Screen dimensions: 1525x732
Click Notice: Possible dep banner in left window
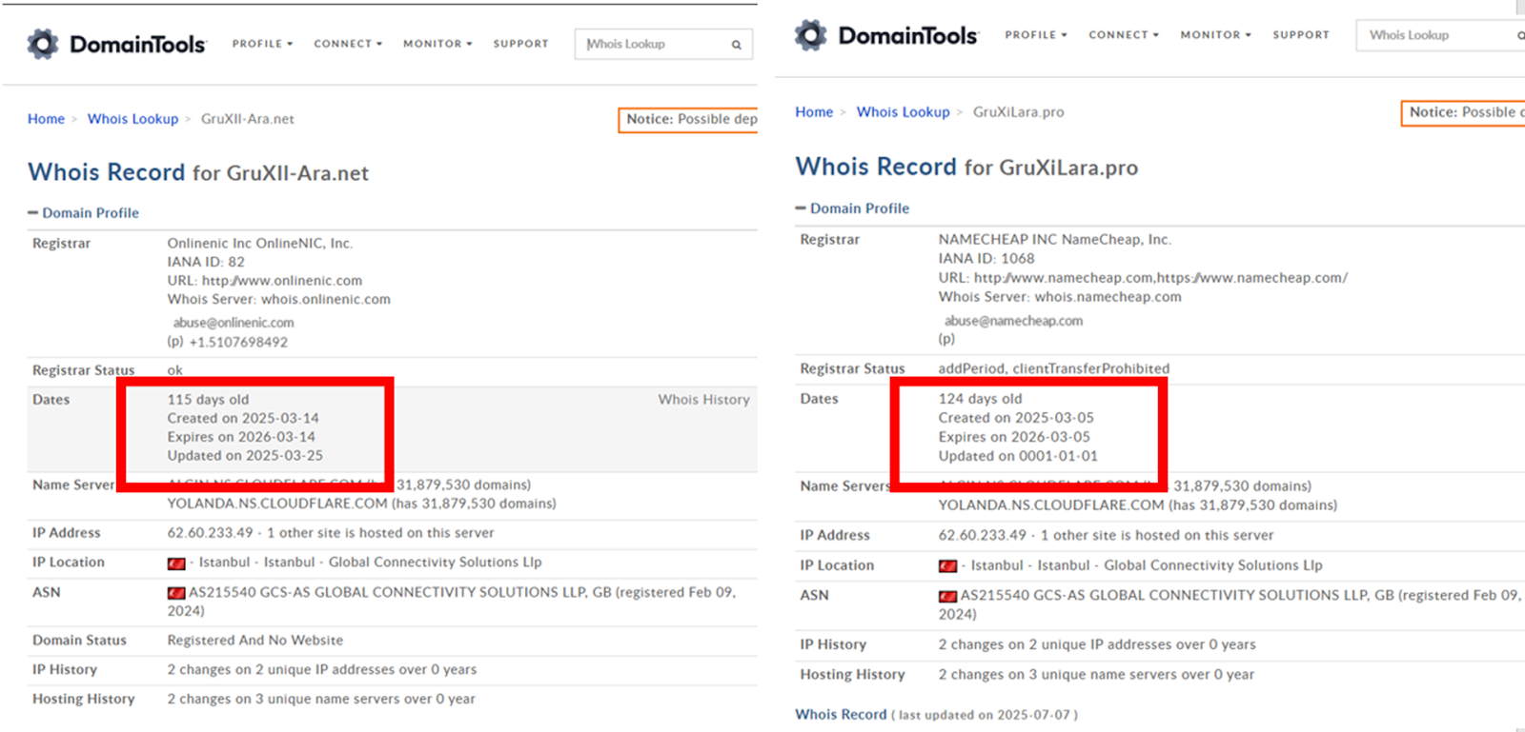tap(688, 120)
